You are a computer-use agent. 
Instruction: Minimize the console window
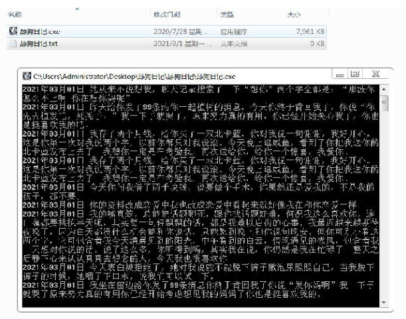point(340,75)
